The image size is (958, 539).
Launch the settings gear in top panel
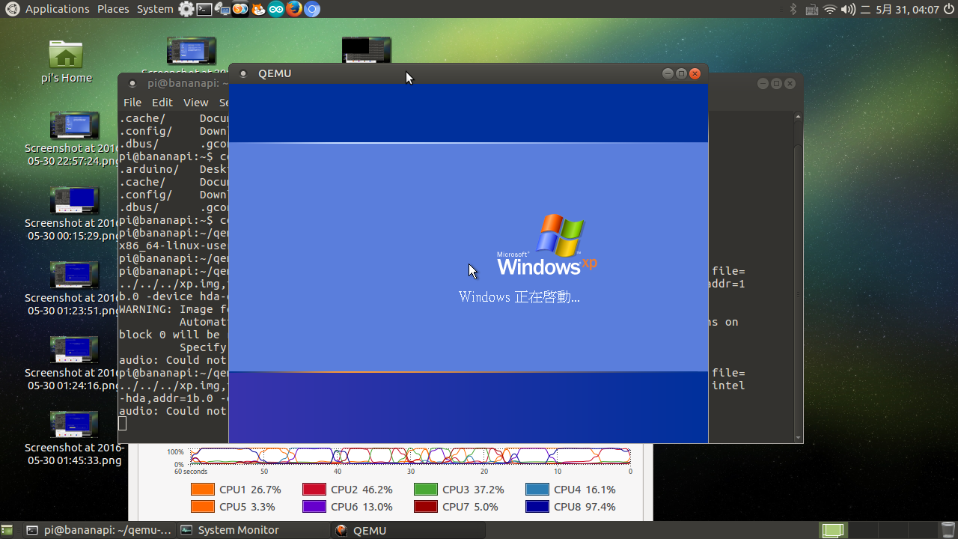pos(186,9)
